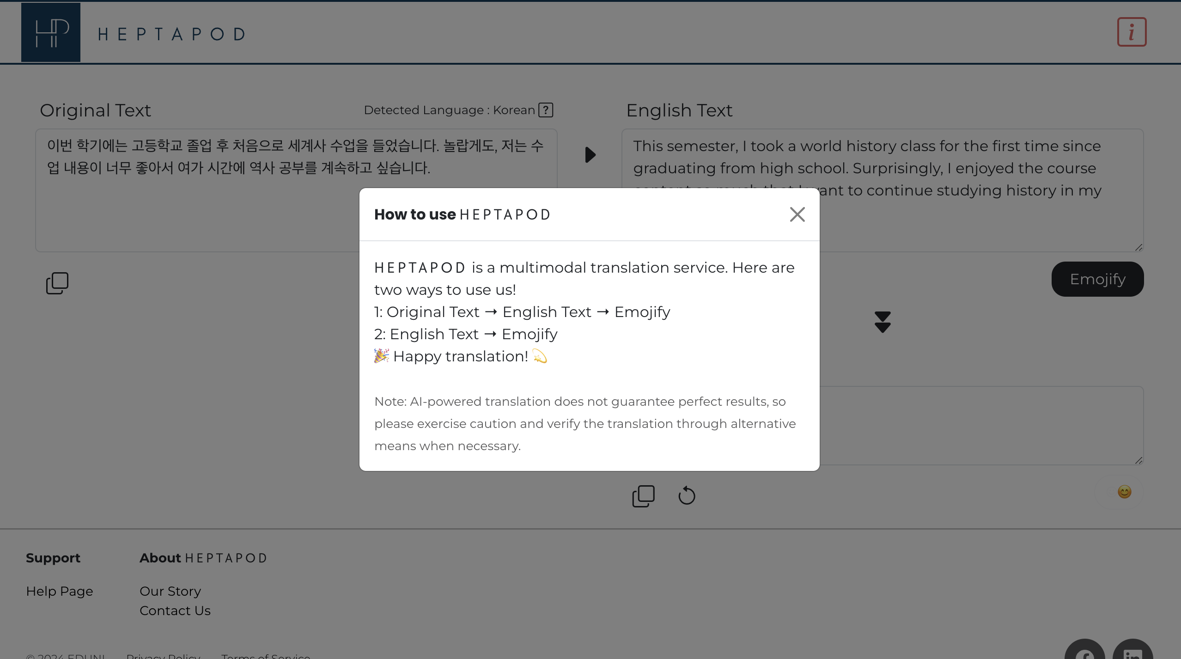Click the detected language help question mark
The image size is (1181, 659).
546,110
